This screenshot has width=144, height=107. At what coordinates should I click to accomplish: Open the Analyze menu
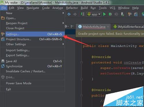(x=58, y=8)
